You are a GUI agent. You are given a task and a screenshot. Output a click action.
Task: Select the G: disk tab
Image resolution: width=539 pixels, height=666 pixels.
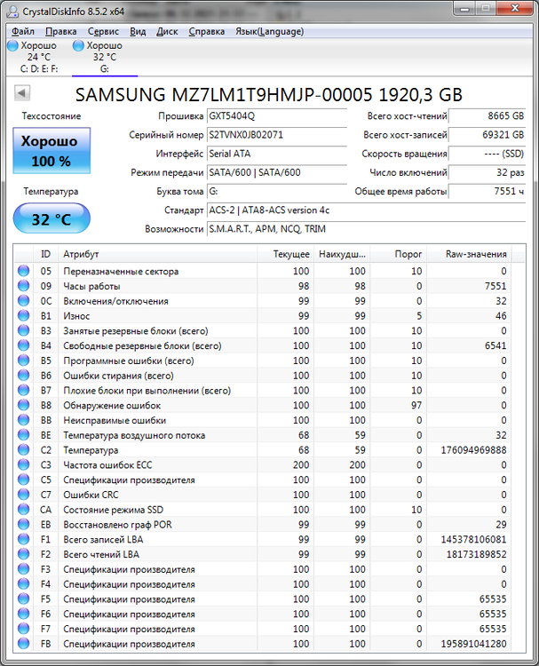click(x=105, y=57)
